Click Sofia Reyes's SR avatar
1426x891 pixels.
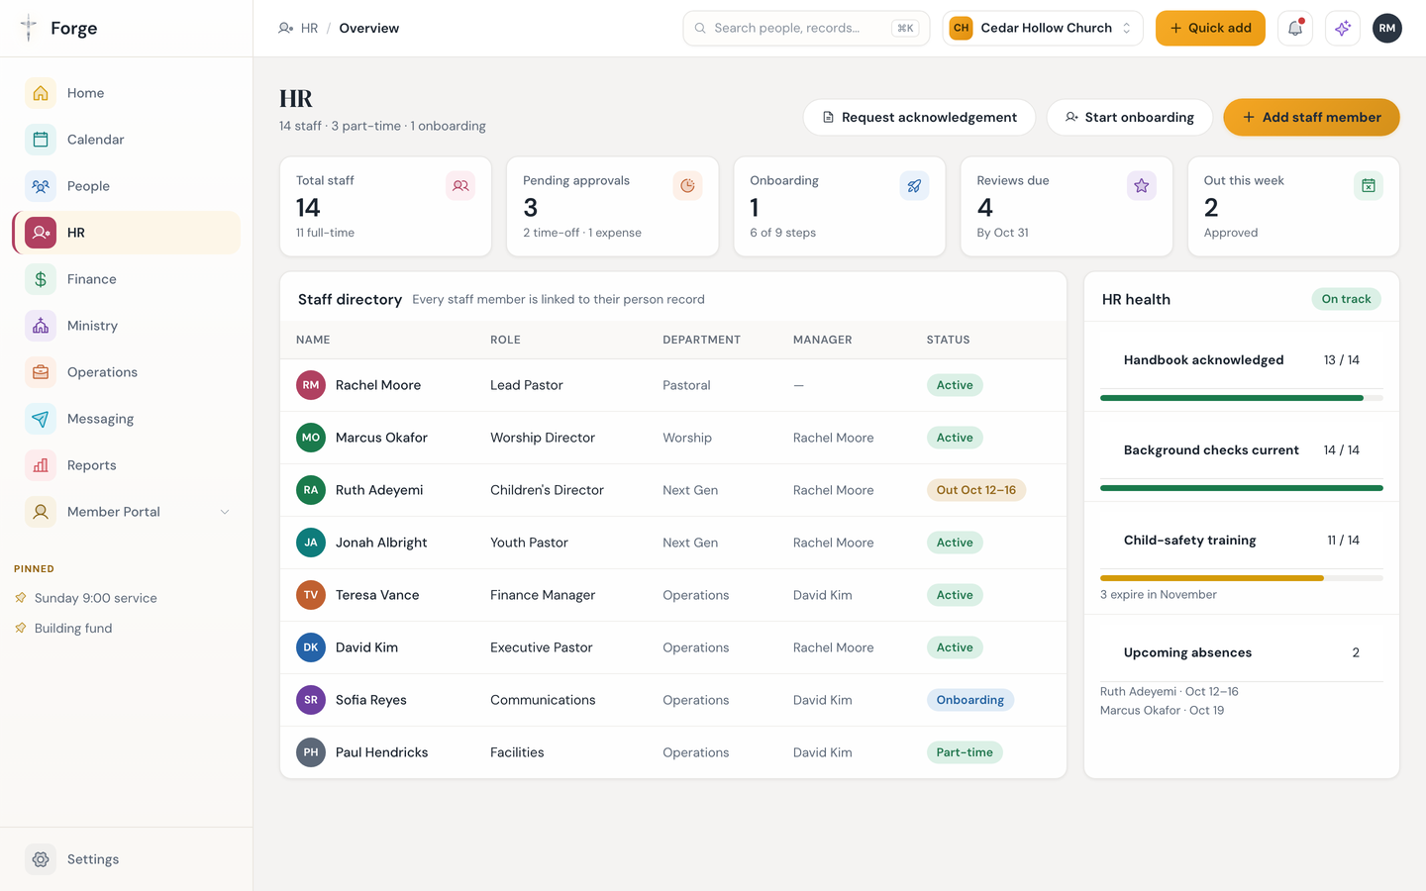[311, 700]
